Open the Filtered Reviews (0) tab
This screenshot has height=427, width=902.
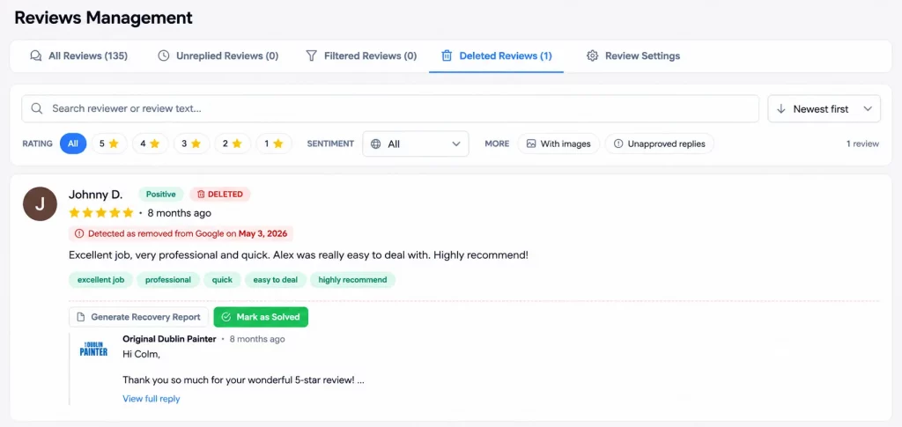pyautogui.click(x=360, y=55)
